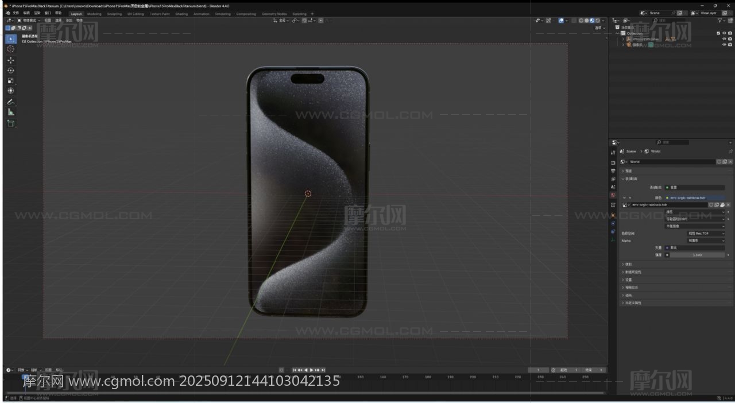Hide iPhone15ProMax in viewport
The width and height of the screenshot is (735, 403).
click(724, 39)
